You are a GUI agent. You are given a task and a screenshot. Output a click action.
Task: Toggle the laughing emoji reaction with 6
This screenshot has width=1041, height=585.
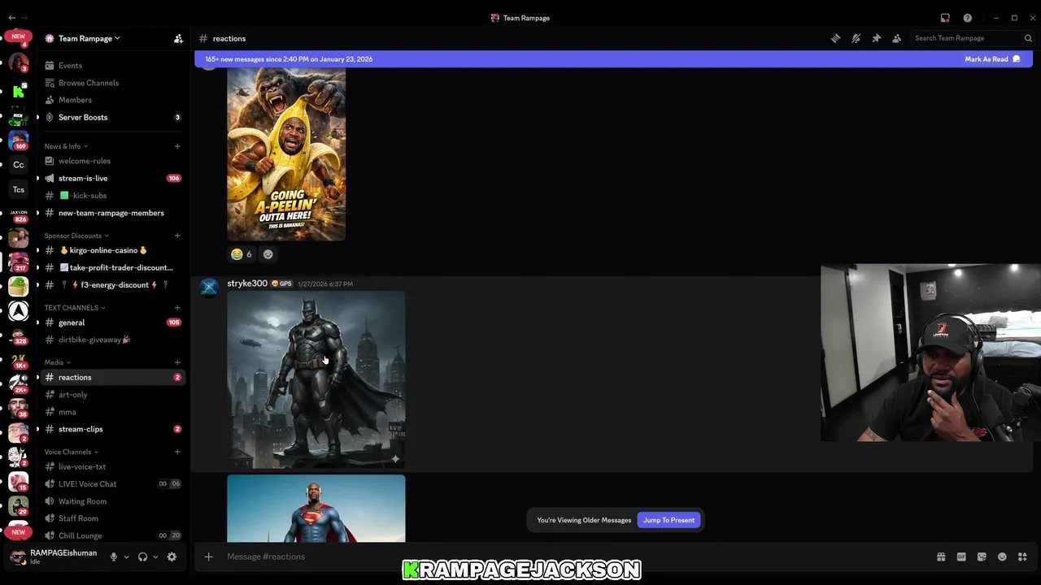click(241, 254)
